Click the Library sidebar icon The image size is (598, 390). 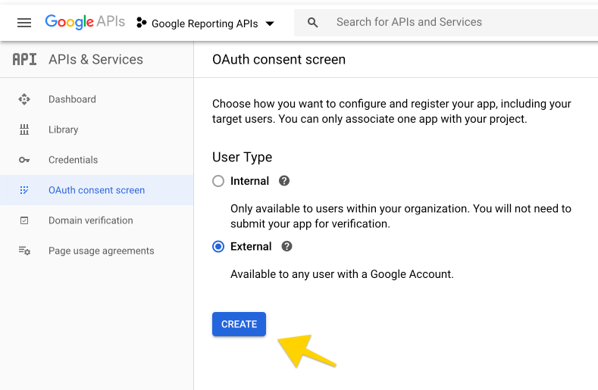[24, 129]
